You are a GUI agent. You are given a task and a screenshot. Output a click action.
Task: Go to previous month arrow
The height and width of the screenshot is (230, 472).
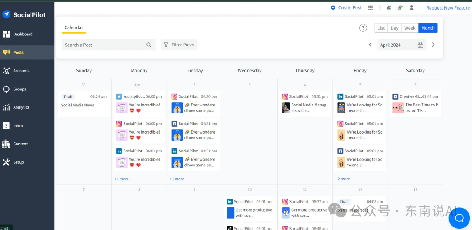370,45
